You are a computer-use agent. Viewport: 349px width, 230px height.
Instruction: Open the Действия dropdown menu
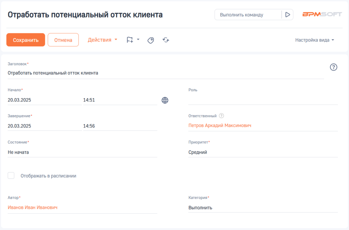pyautogui.click(x=102, y=40)
